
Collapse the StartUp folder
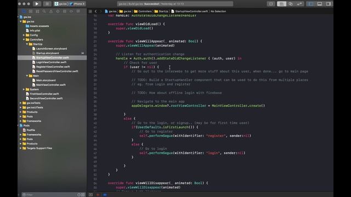[27, 44]
